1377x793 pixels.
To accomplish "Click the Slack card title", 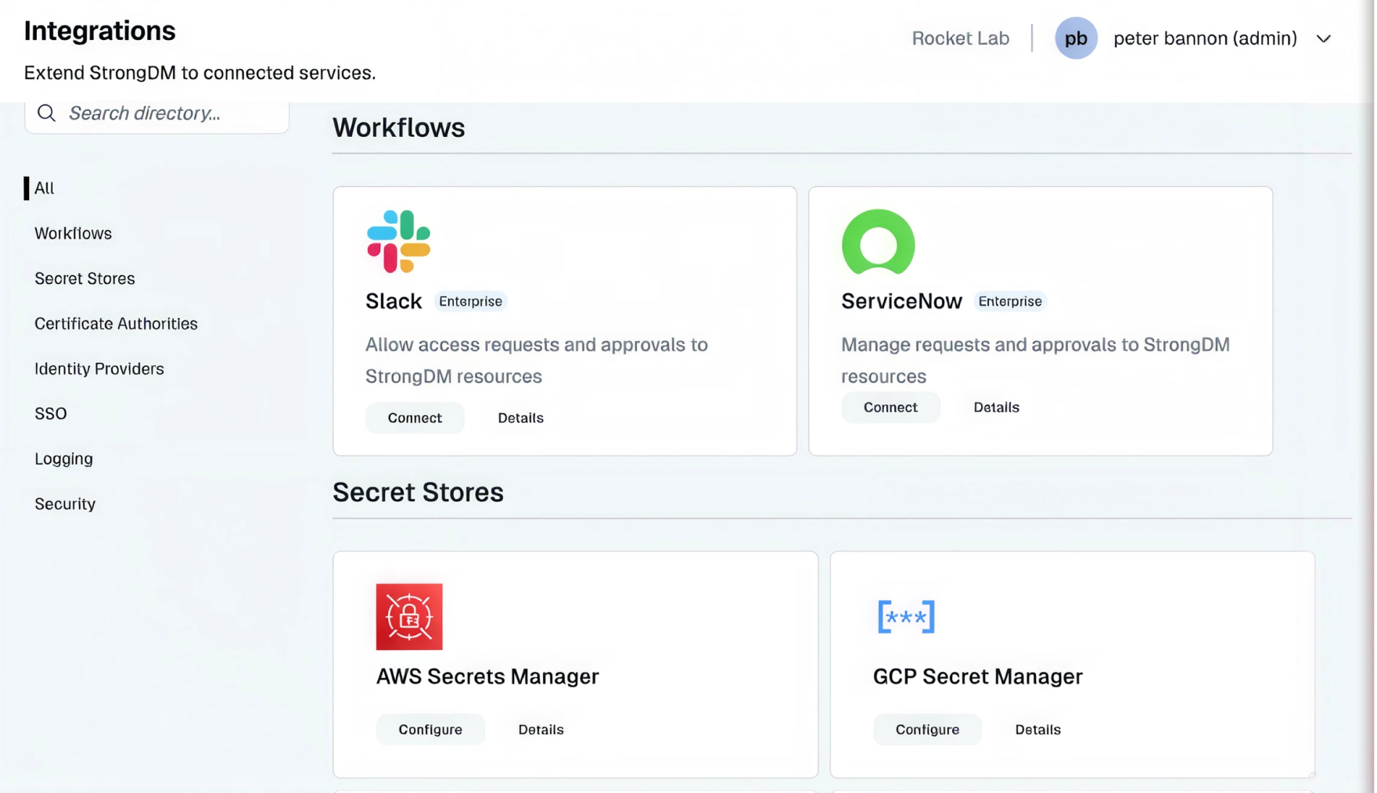I will click(394, 301).
